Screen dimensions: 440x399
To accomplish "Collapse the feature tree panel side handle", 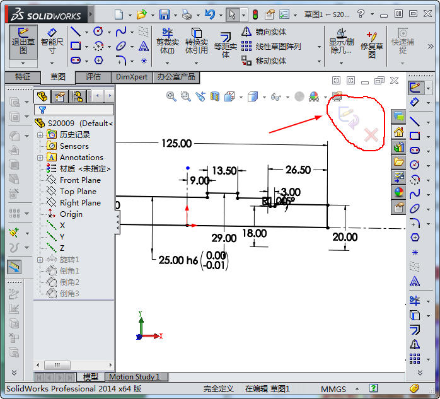I will (x=117, y=220).
